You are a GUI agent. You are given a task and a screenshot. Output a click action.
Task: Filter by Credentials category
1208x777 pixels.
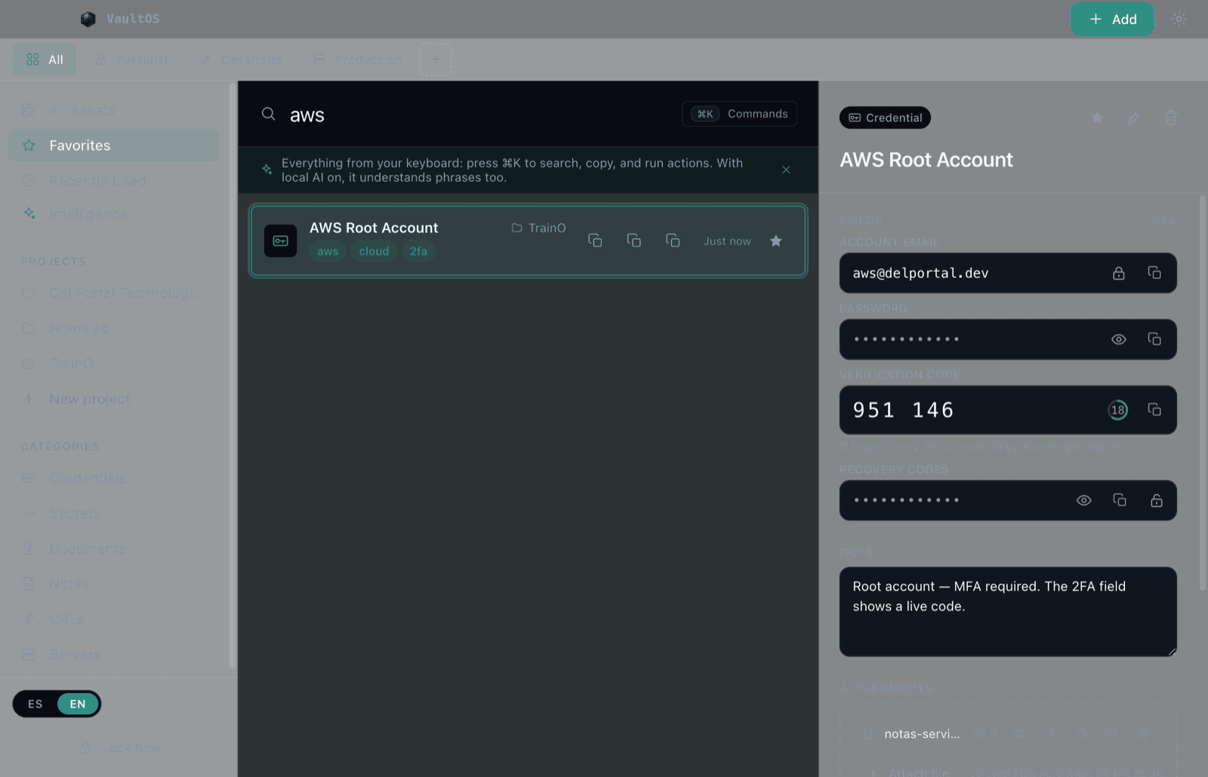click(113, 478)
